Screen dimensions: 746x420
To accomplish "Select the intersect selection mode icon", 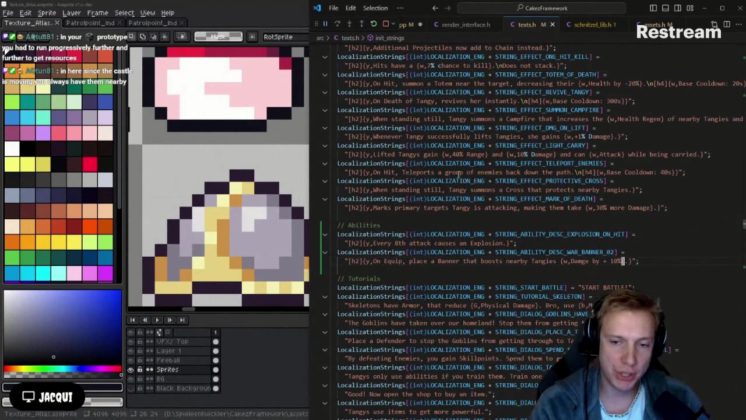I will [164, 37].
